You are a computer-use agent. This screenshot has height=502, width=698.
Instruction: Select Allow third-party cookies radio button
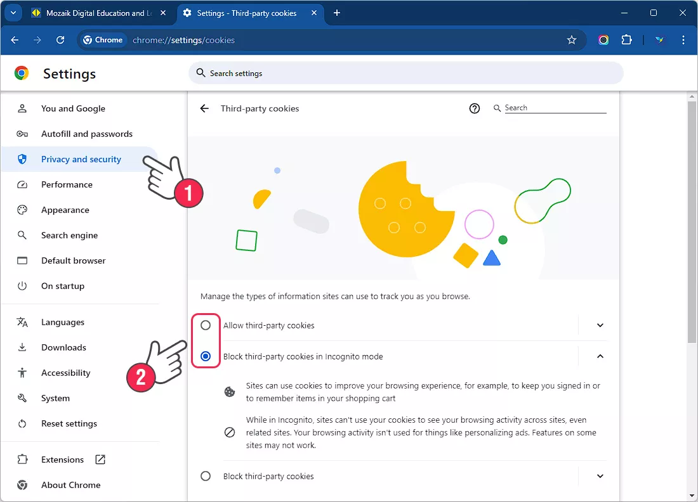click(x=206, y=325)
